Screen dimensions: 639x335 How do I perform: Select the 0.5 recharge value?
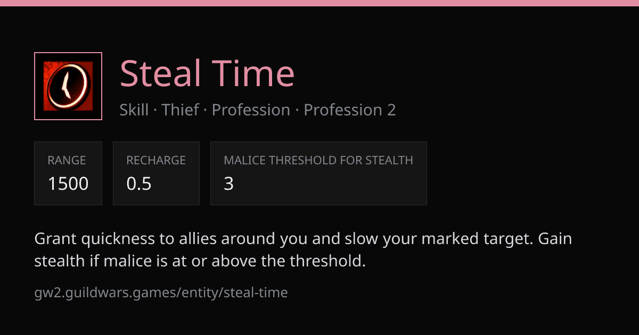pyautogui.click(x=139, y=184)
